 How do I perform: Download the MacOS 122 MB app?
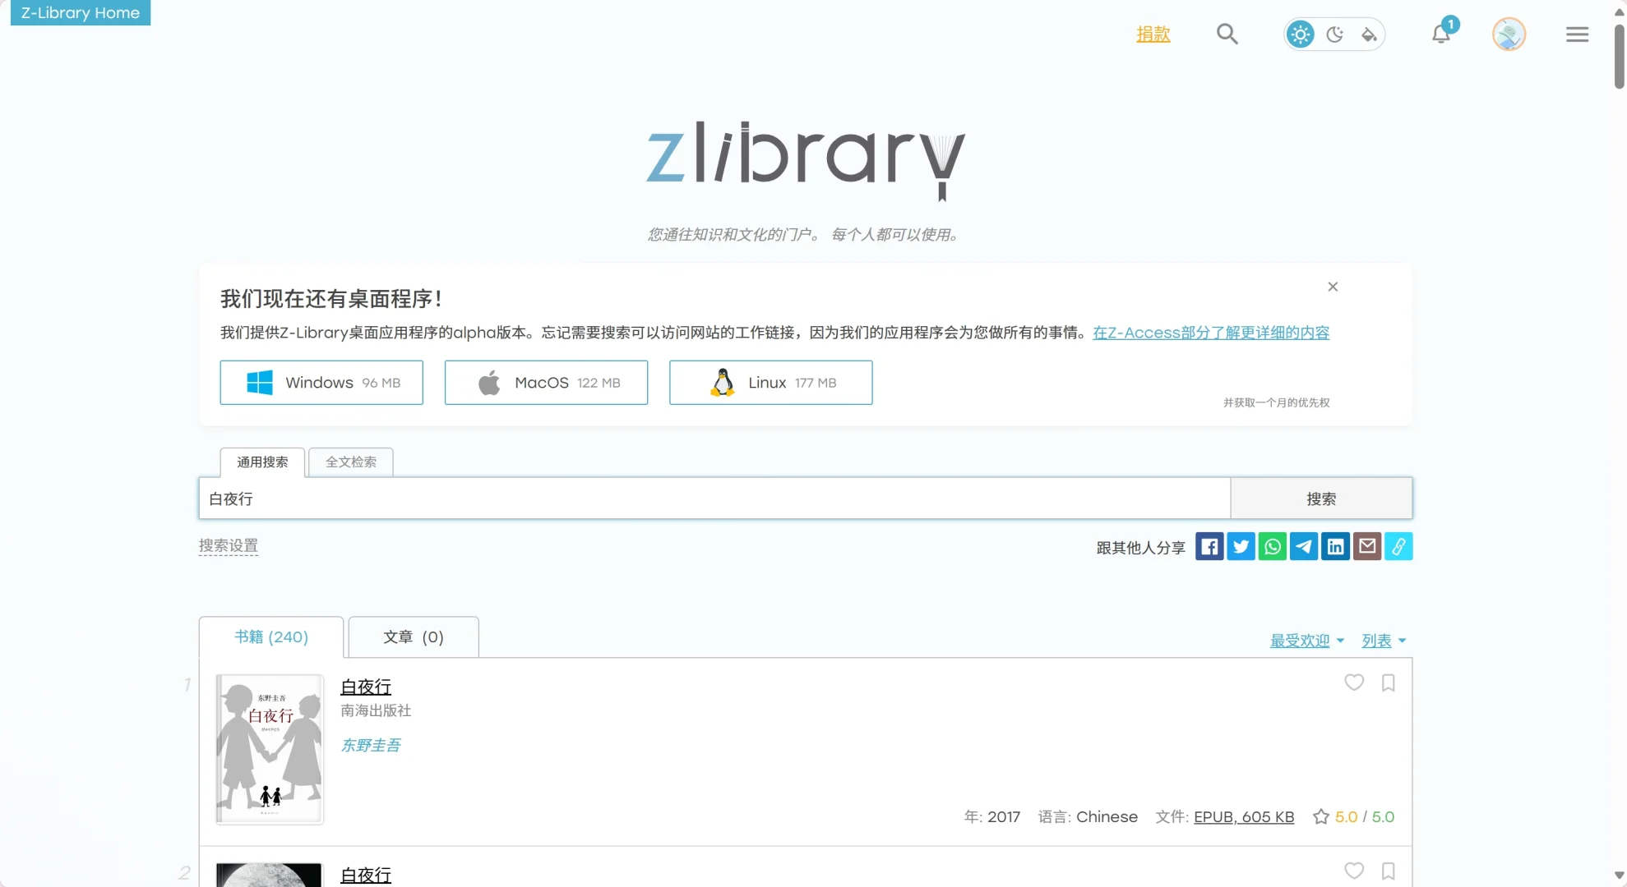tap(546, 383)
